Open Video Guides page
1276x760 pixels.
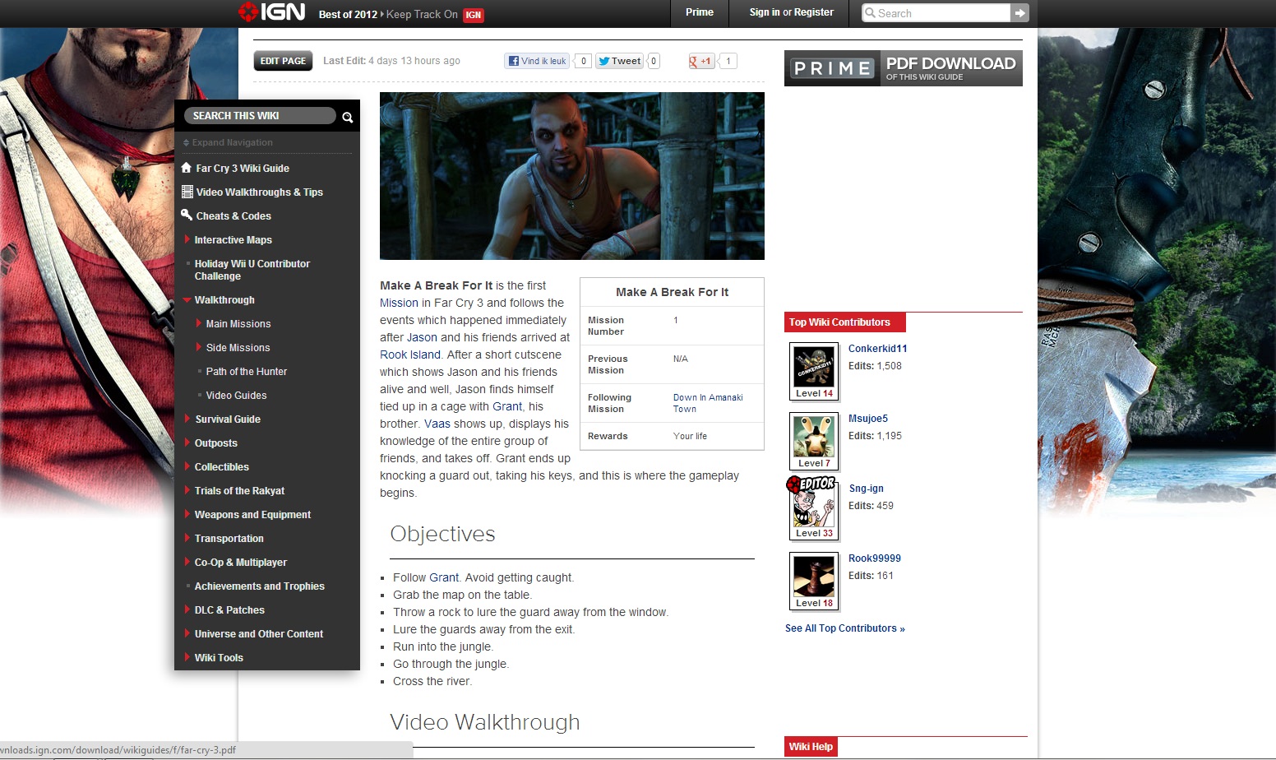[236, 395]
